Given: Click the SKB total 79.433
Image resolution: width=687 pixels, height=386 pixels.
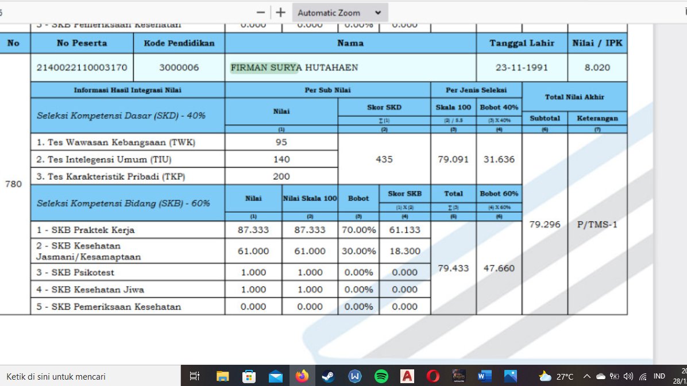Looking at the screenshot, I should coord(453,268).
